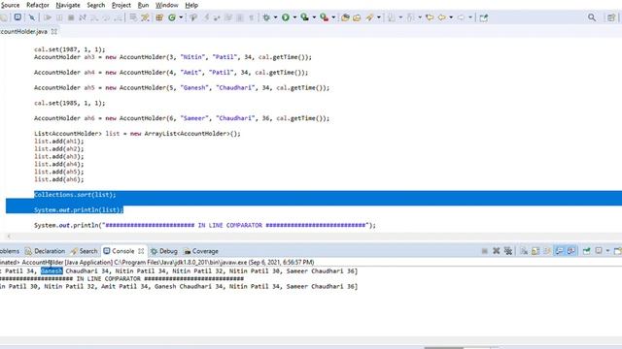Image resolution: width=622 pixels, height=349 pixels.
Task: Open the Perspective switcher icon
Action: pos(611,17)
